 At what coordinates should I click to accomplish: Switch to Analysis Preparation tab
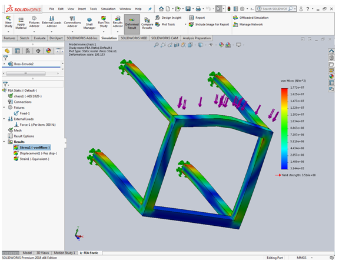(x=197, y=38)
